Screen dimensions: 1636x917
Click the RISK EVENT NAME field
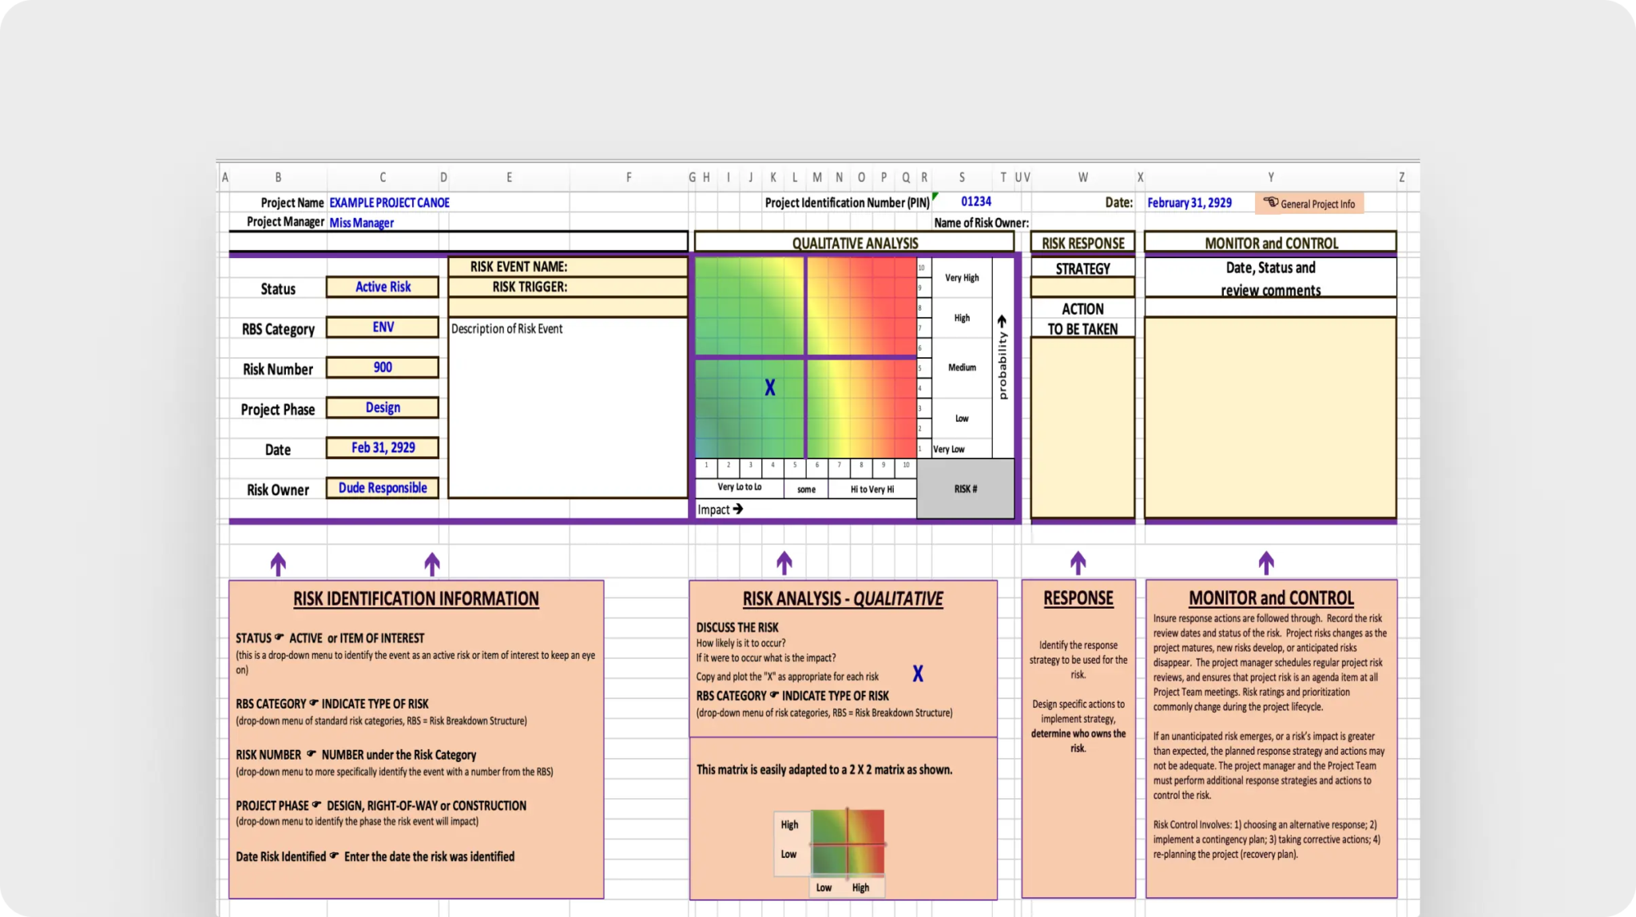click(567, 267)
